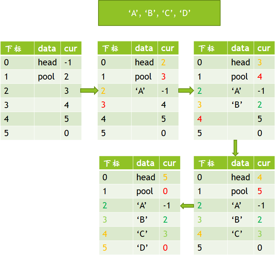276x258 pixels.
Task: Click the red 4 in the pool row
Action: [x=260, y=77]
